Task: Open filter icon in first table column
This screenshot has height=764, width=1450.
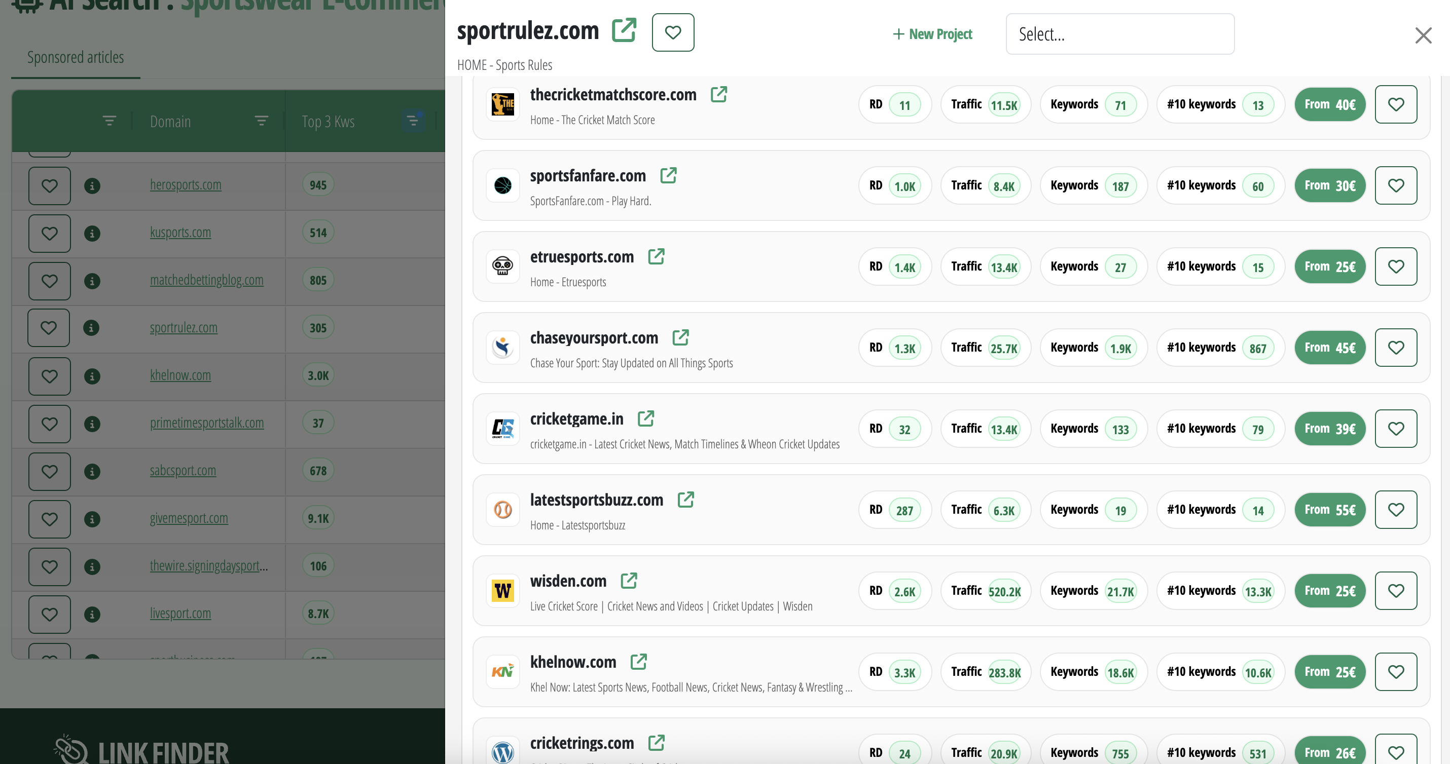Action: click(x=109, y=121)
